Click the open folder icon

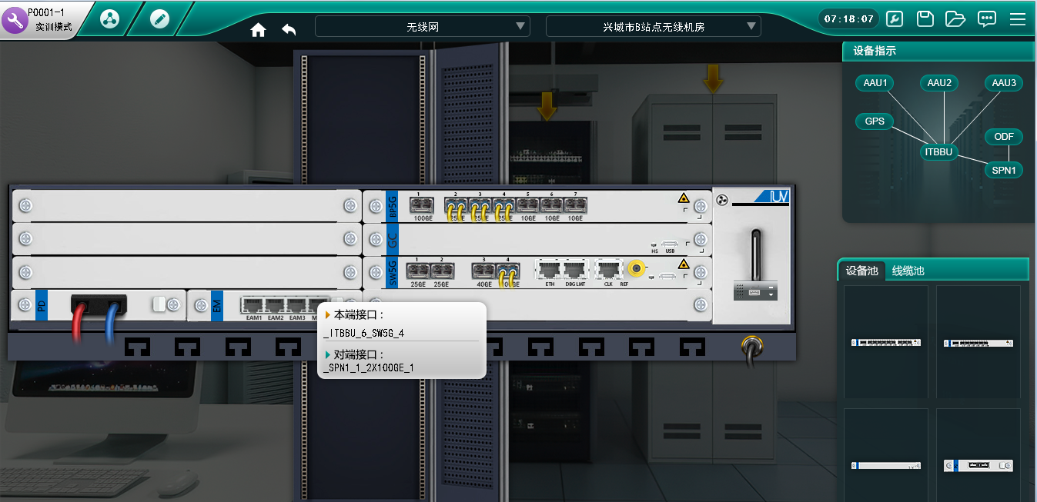(x=955, y=19)
